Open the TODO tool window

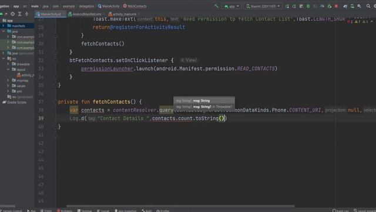tap(46, 211)
